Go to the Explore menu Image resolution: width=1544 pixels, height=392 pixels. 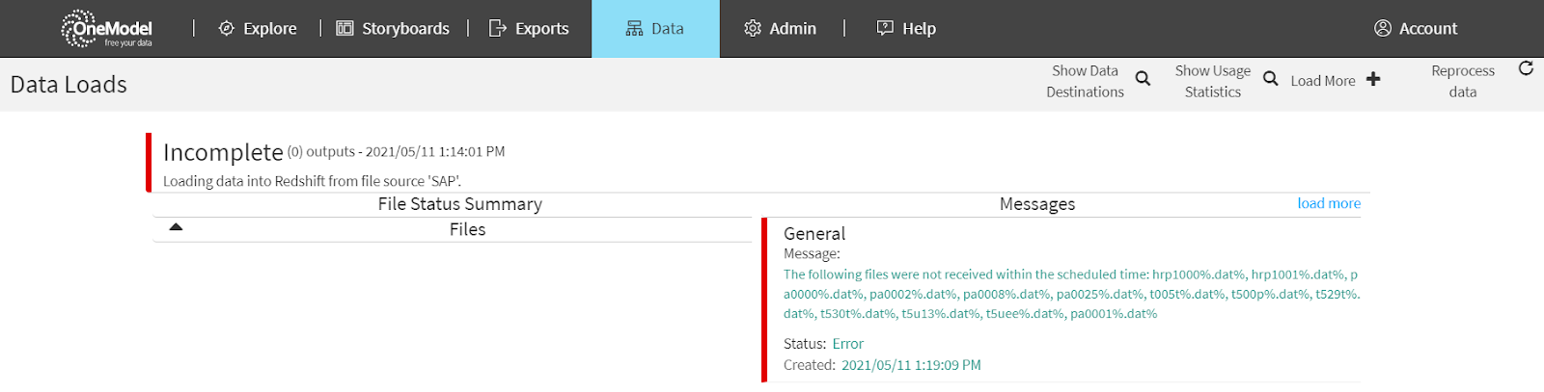click(269, 29)
